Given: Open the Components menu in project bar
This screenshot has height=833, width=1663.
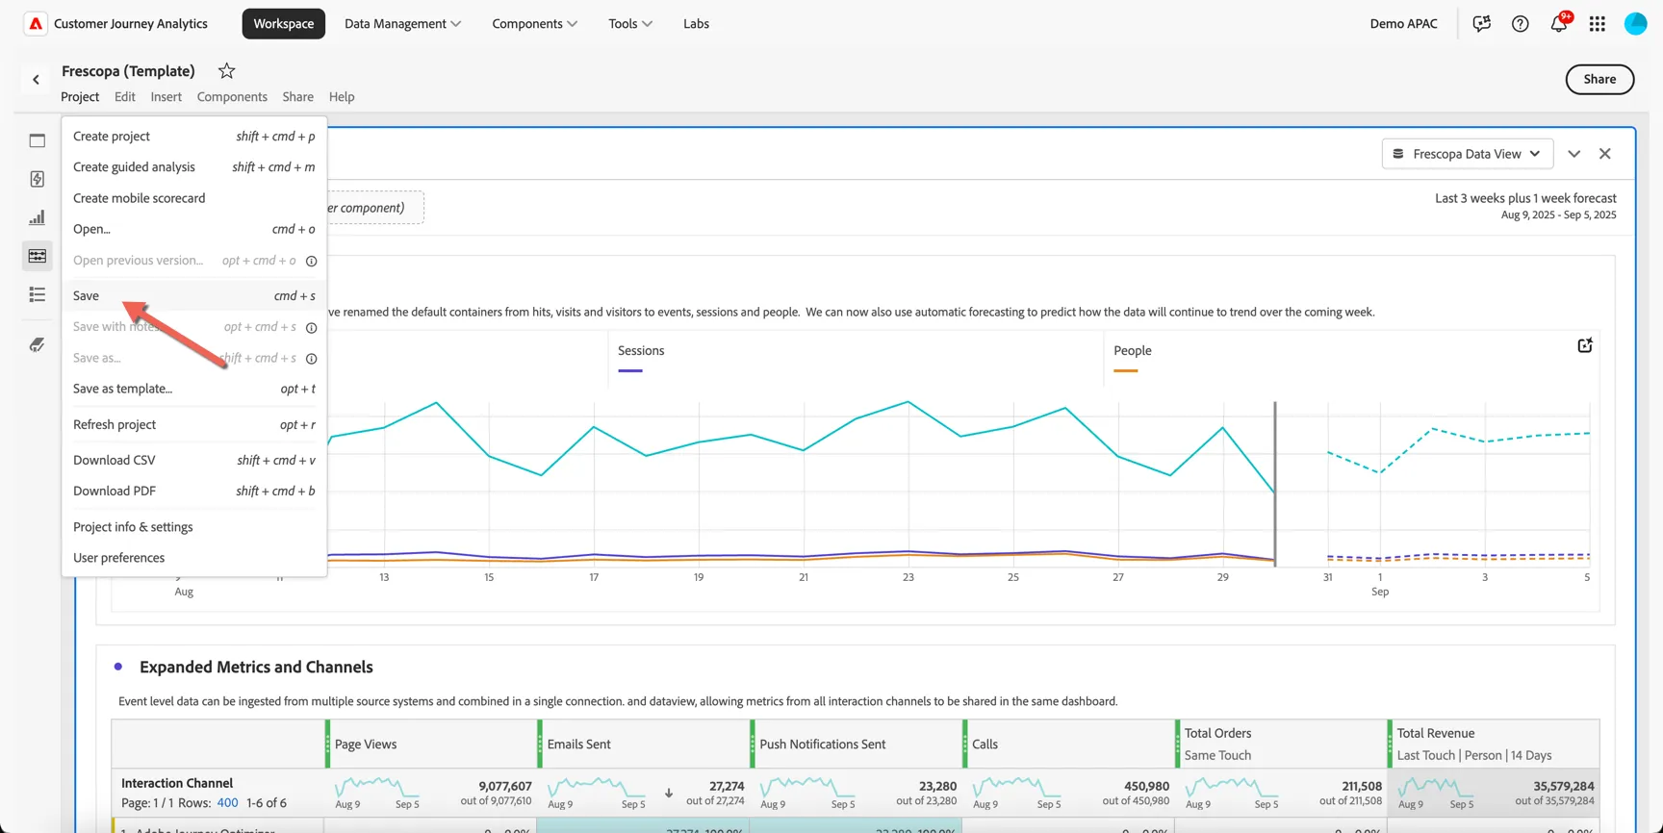Looking at the screenshot, I should coord(232,96).
